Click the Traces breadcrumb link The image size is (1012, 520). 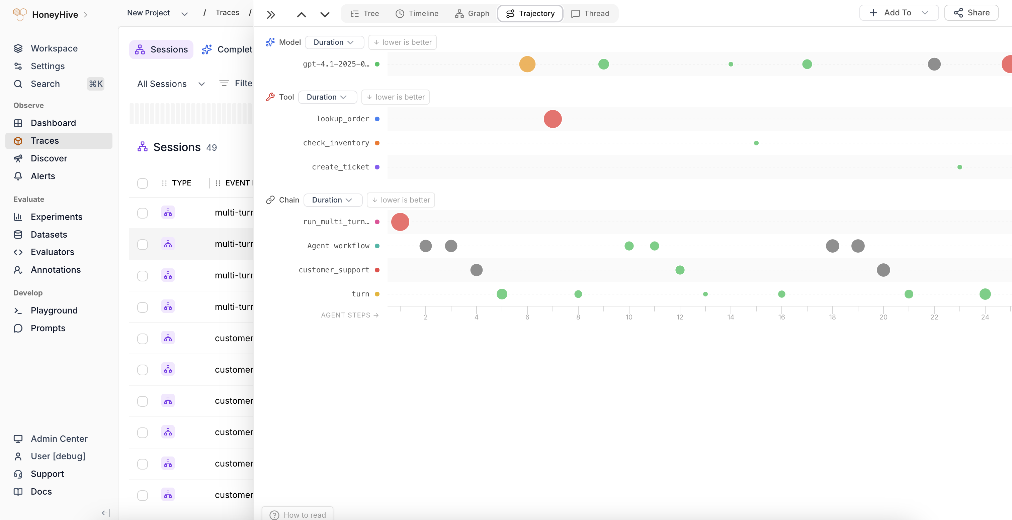228,13
